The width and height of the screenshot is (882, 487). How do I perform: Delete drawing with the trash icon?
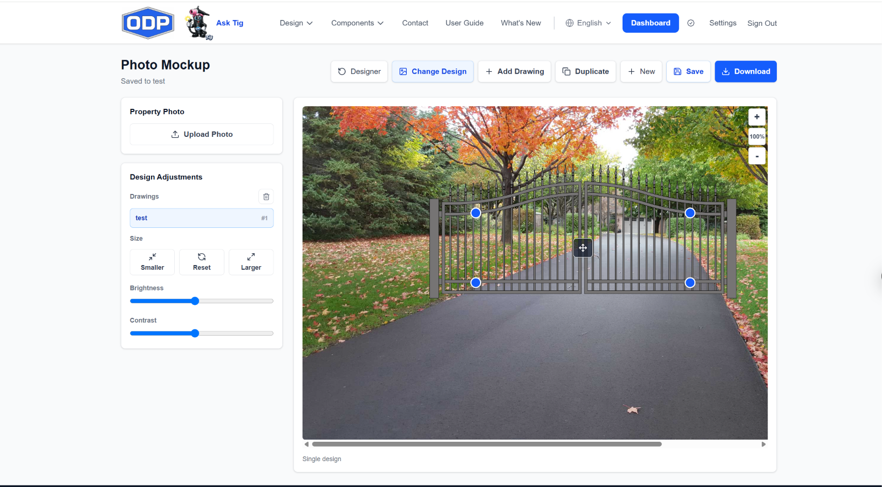click(x=266, y=197)
